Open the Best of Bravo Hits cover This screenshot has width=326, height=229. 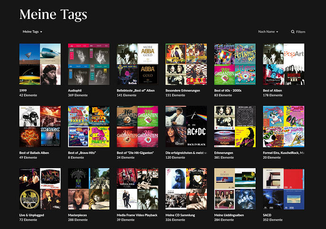[89, 127]
